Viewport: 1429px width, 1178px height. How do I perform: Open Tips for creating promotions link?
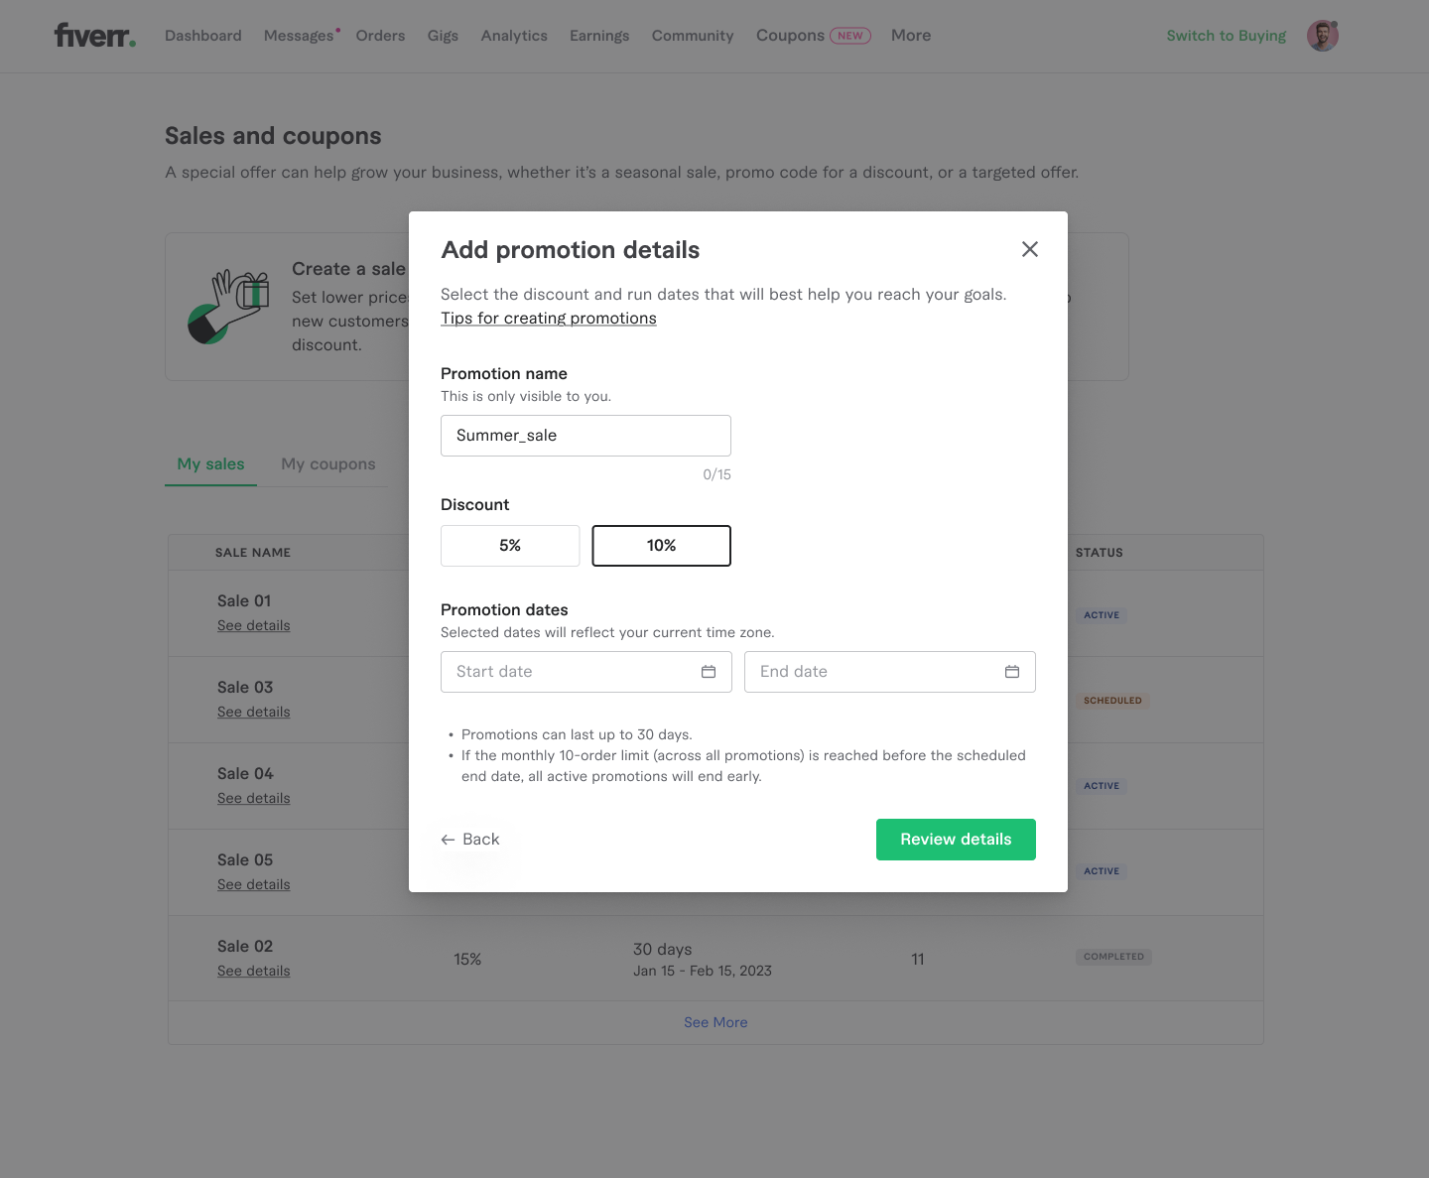coord(549,318)
